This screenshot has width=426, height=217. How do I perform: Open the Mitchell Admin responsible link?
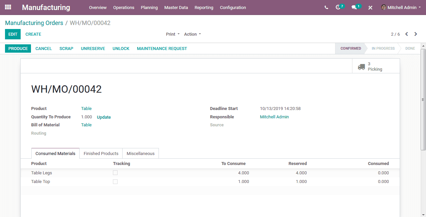(274, 117)
